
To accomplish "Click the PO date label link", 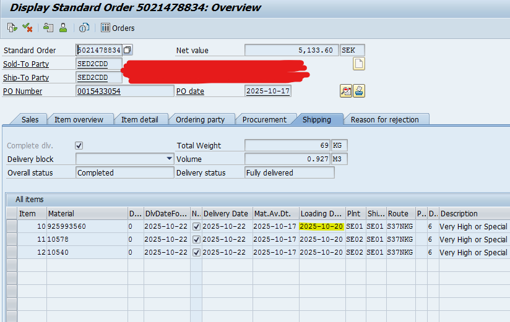I will (190, 91).
